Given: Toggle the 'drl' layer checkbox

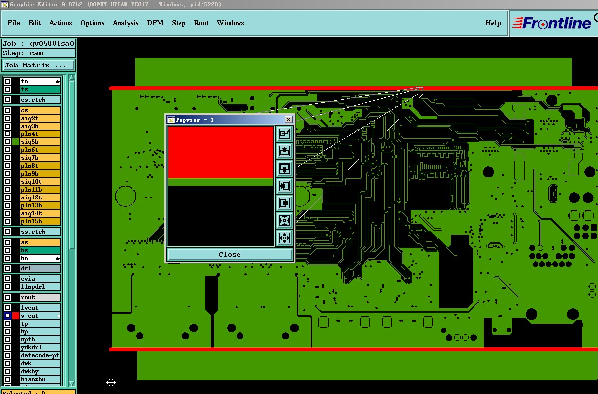Looking at the screenshot, I should [8, 268].
